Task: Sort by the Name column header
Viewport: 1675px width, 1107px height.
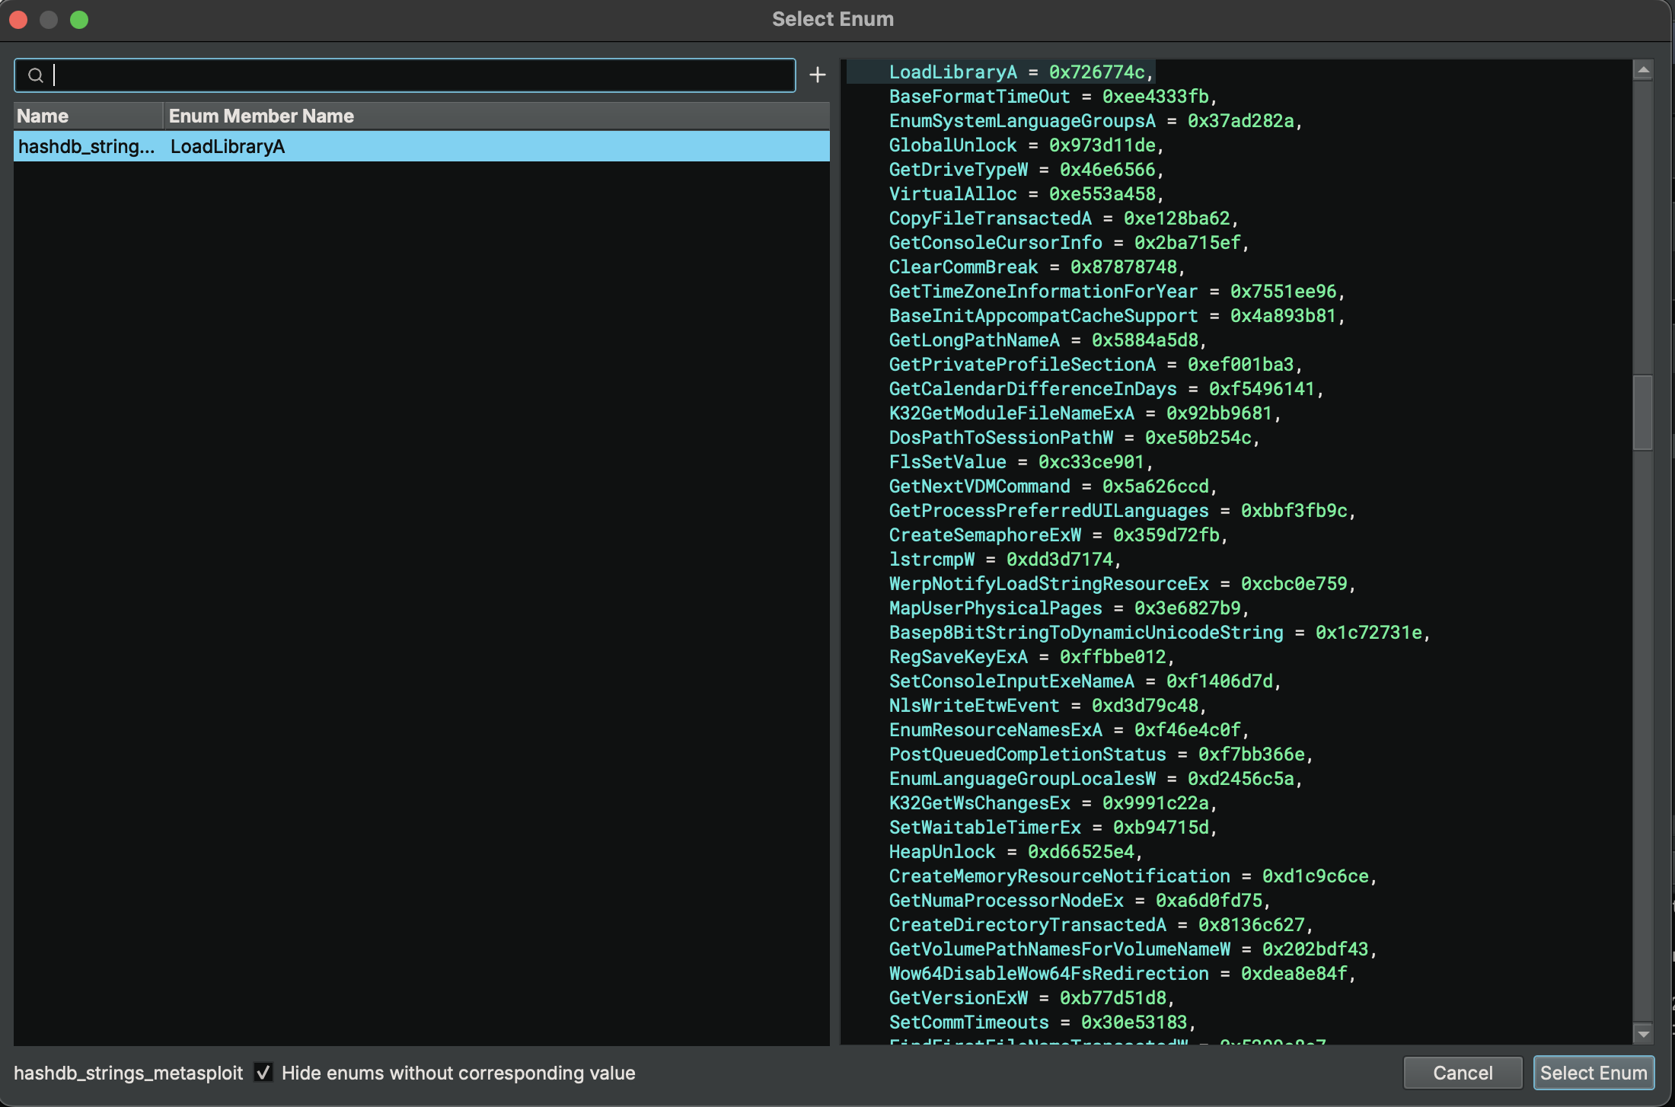Action: (x=88, y=116)
